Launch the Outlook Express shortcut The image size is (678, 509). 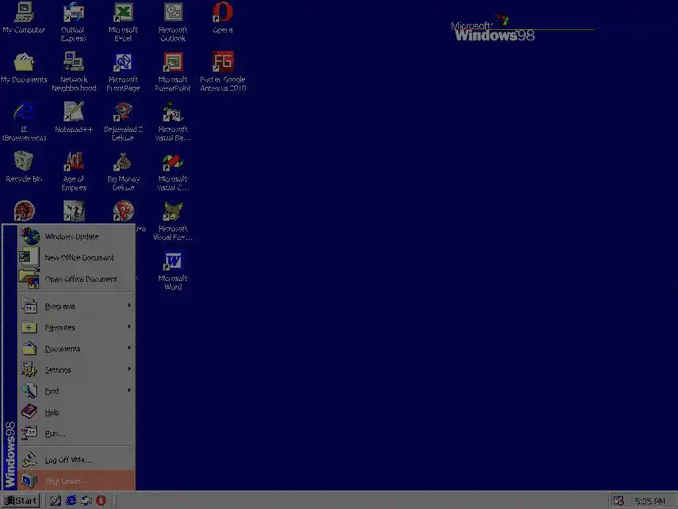[x=73, y=22]
